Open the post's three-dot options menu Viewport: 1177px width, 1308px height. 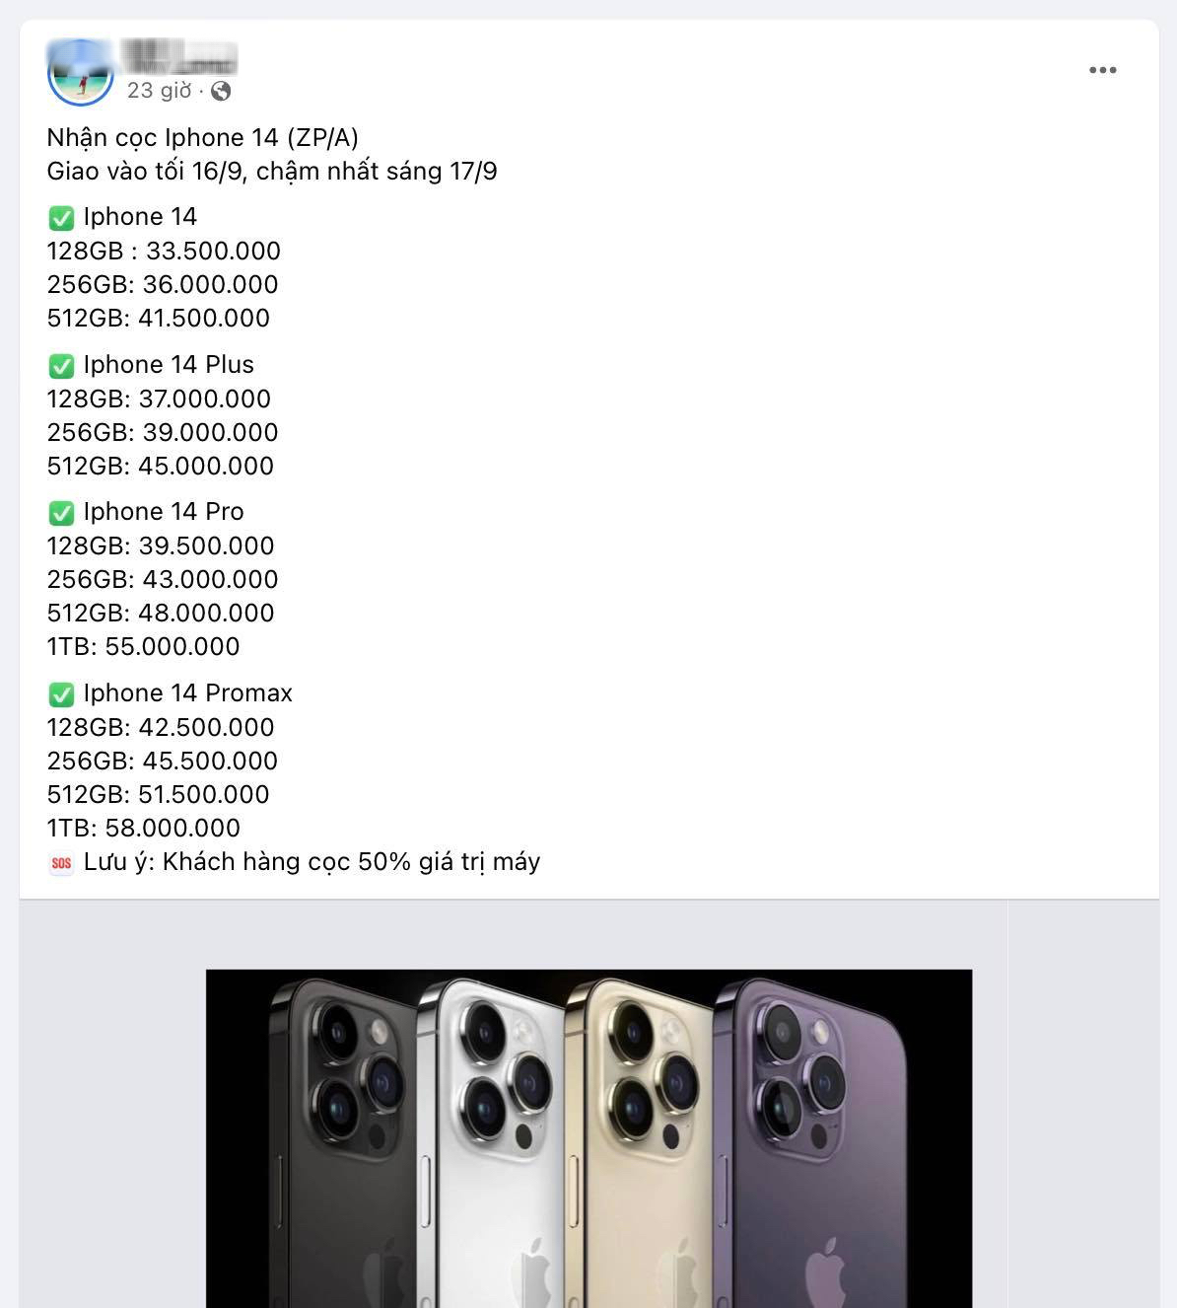point(1102,70)
